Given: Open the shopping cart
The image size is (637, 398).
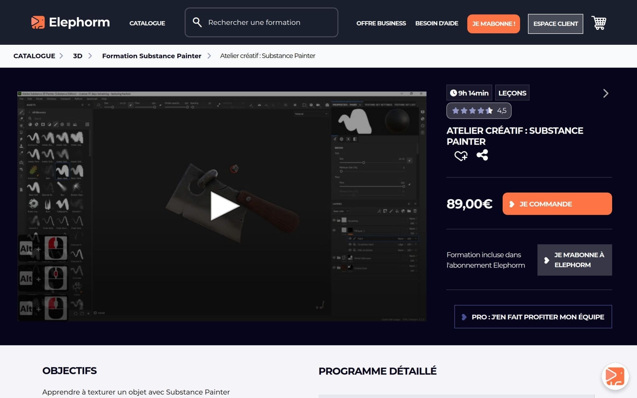Looking at the screenshot, I should pos(599,23).
